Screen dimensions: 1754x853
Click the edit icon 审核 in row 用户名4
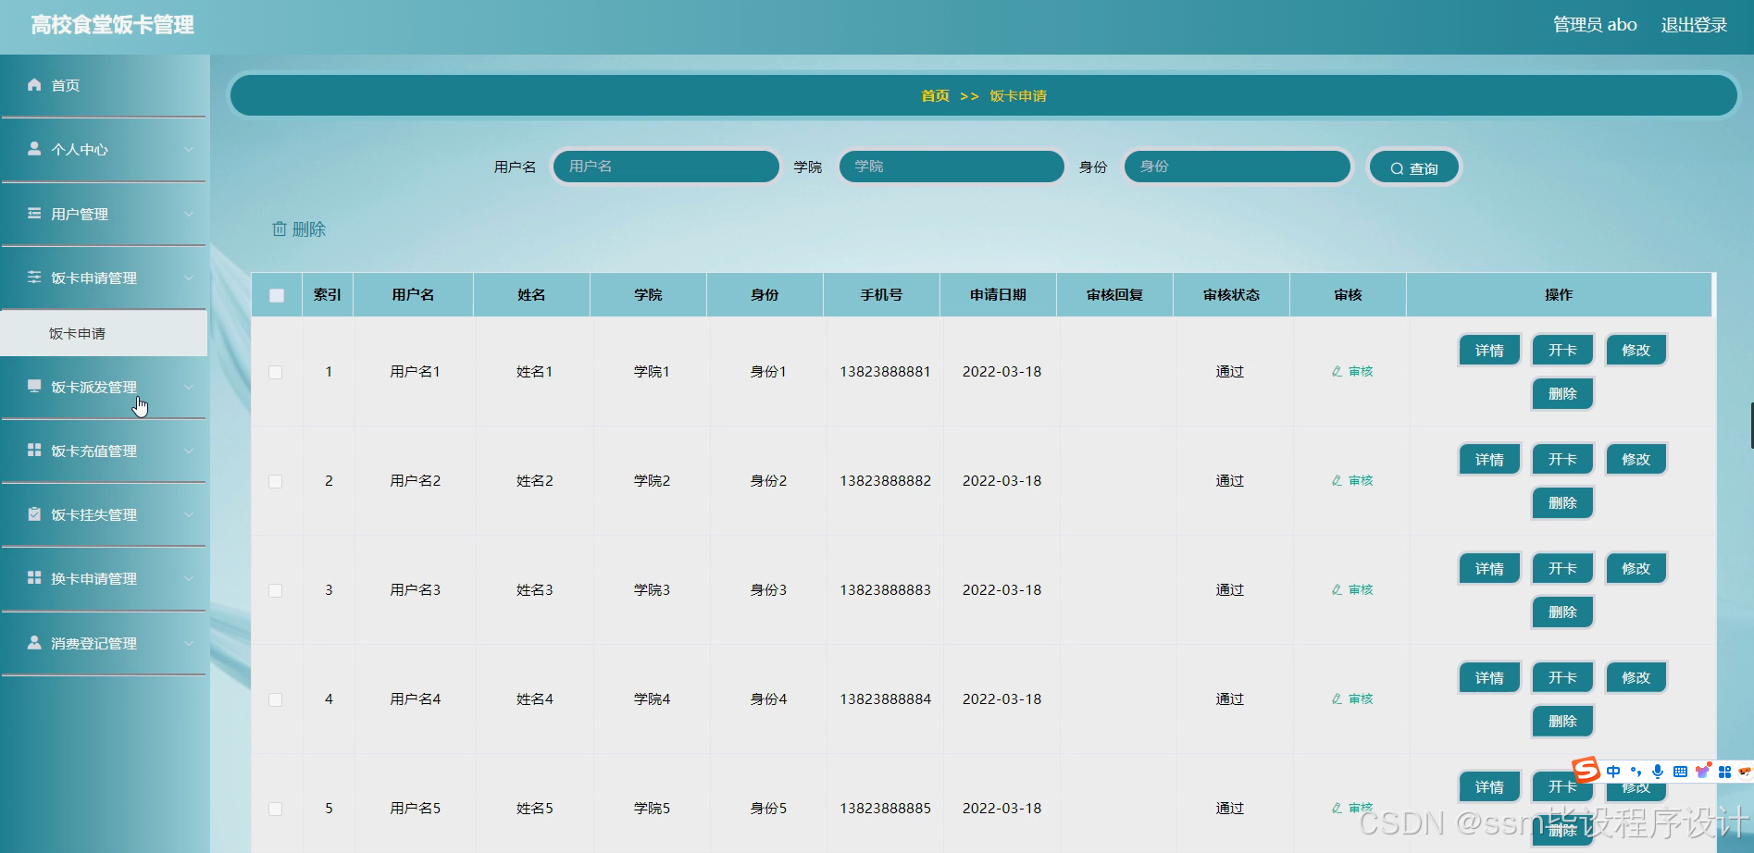click(x=1337, y=699)
